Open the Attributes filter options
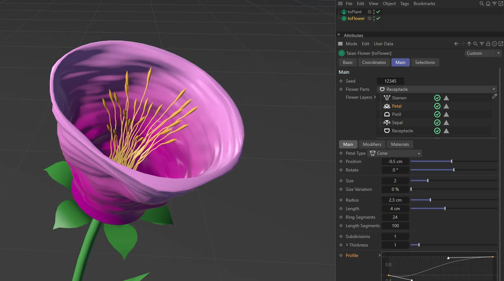The height and width of the screenshot is (281, 504). click(x=482, y=44)
